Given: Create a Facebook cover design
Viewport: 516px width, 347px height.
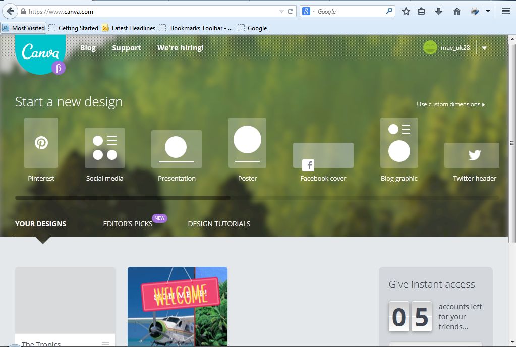Looking at the screenshot, I should pos(323,156).
